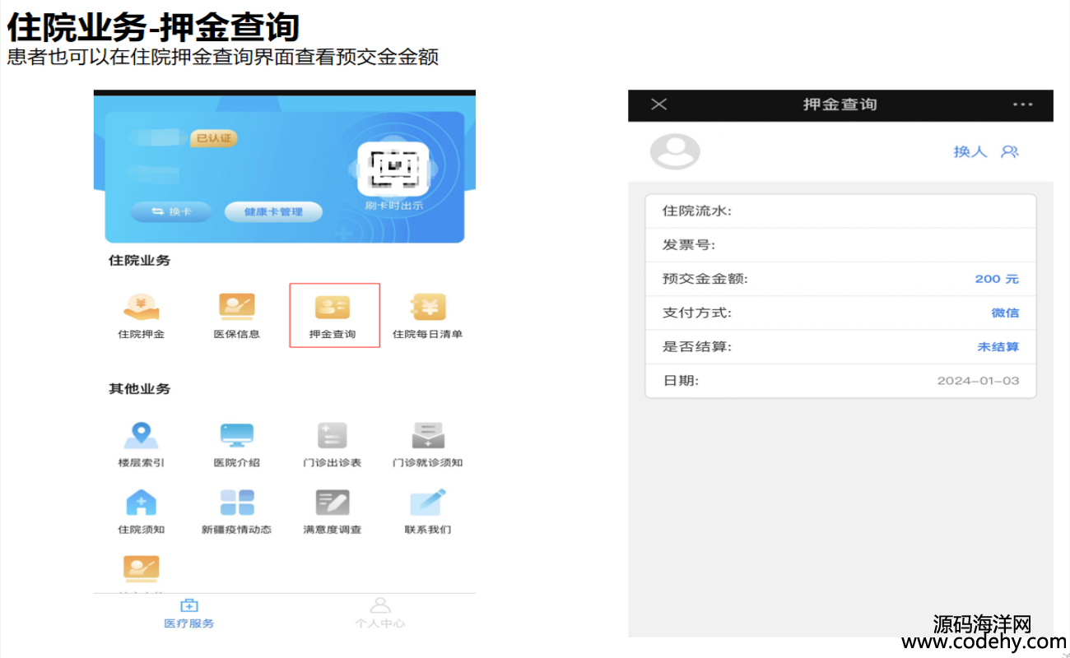Click the 预交金金额 label
Screen dimensions: 1070x658
click(705, 279)
